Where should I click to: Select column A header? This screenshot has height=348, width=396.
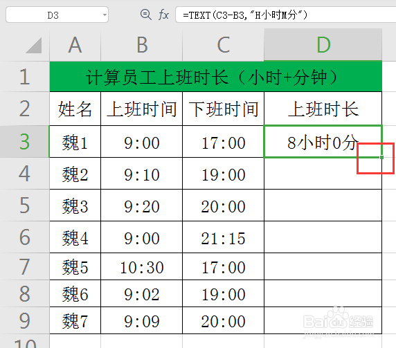[x=75, y=45]
